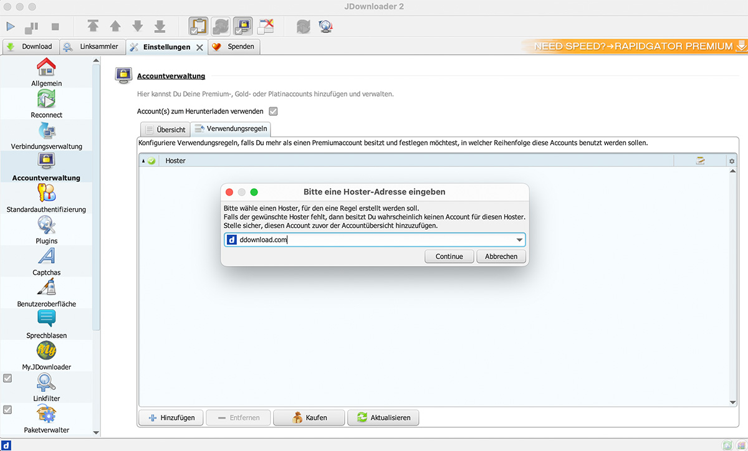Viewport: 748px width, 451px height.
Task: Switch to the Übersicht sub-tab
Action: (x=165, y=130)
